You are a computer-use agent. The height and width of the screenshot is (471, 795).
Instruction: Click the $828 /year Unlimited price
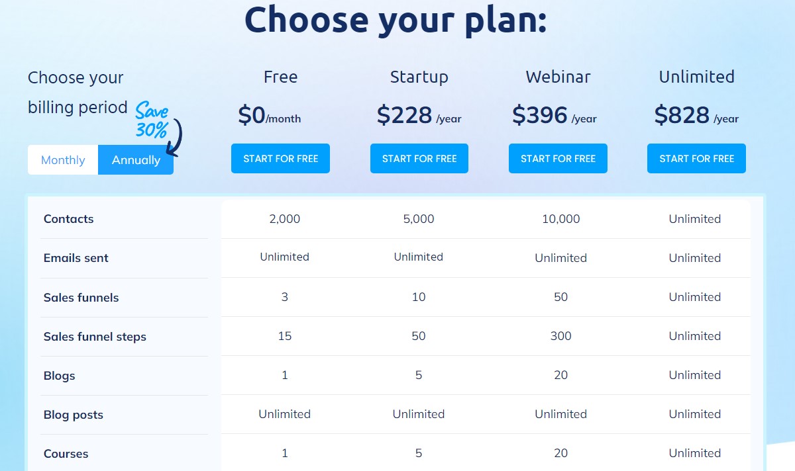pyautogui.click(x=696, y=116)
